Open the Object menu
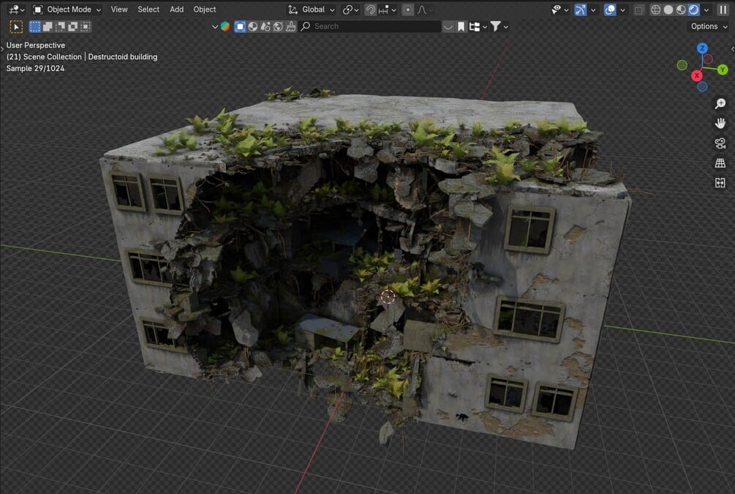 pos(204,10)
